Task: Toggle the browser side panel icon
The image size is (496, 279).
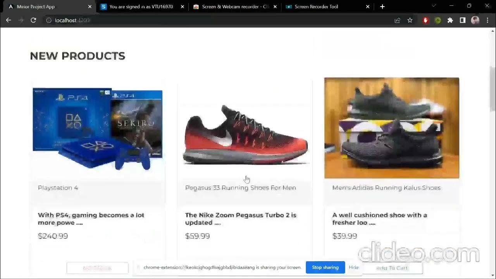Action: [x=463, y=20]
